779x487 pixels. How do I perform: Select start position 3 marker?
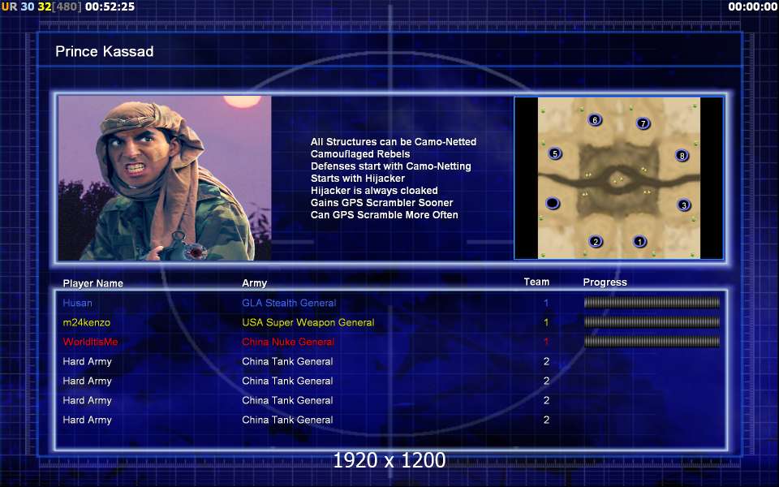tap(684, 205)
